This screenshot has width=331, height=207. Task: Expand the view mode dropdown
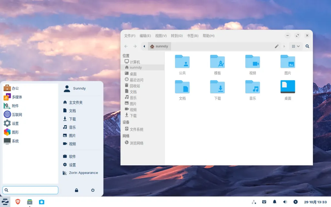tap(296, 46)
